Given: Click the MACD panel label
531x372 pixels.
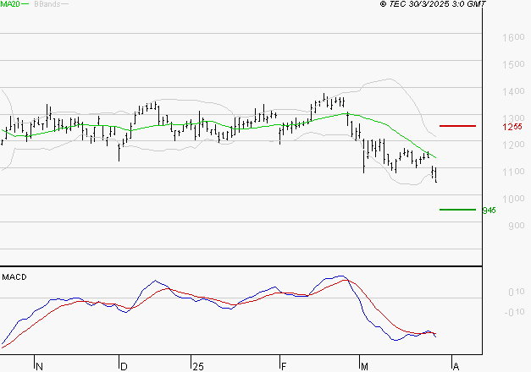Looking at the screenshot, I should click(x=14, y=277).
